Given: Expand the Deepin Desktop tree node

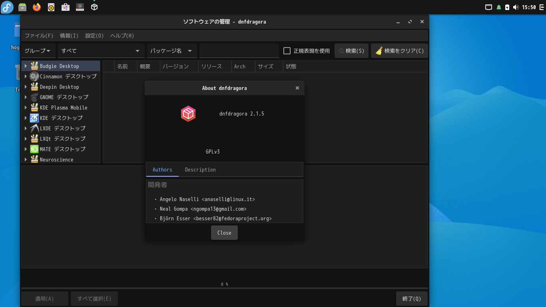Looking at the screenshot, I should (26, 87).
